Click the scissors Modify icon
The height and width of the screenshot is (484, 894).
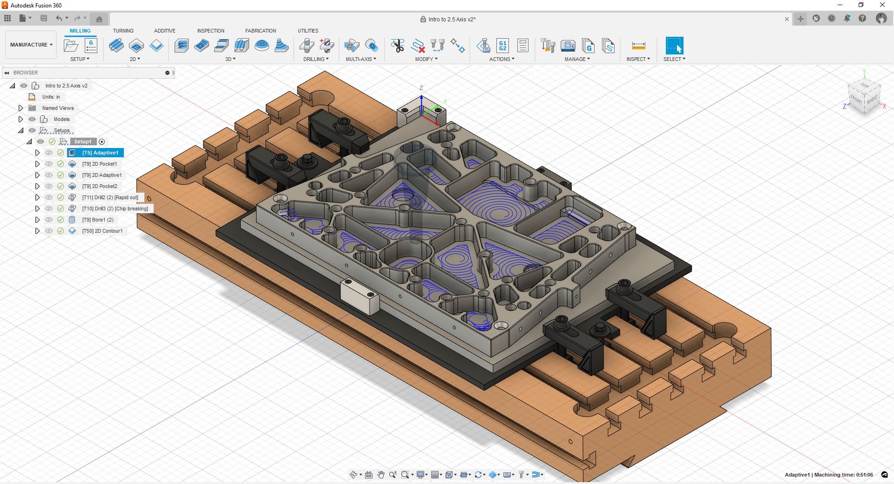point(398,46)
